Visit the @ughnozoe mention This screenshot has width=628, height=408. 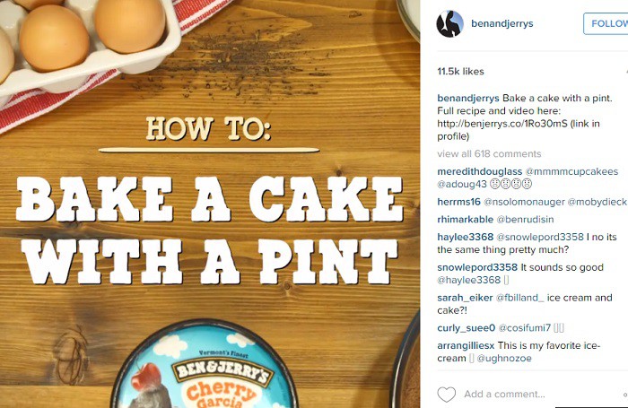coord(504,359)
